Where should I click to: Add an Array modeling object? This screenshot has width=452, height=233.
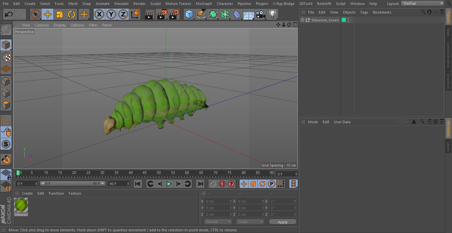225,14
